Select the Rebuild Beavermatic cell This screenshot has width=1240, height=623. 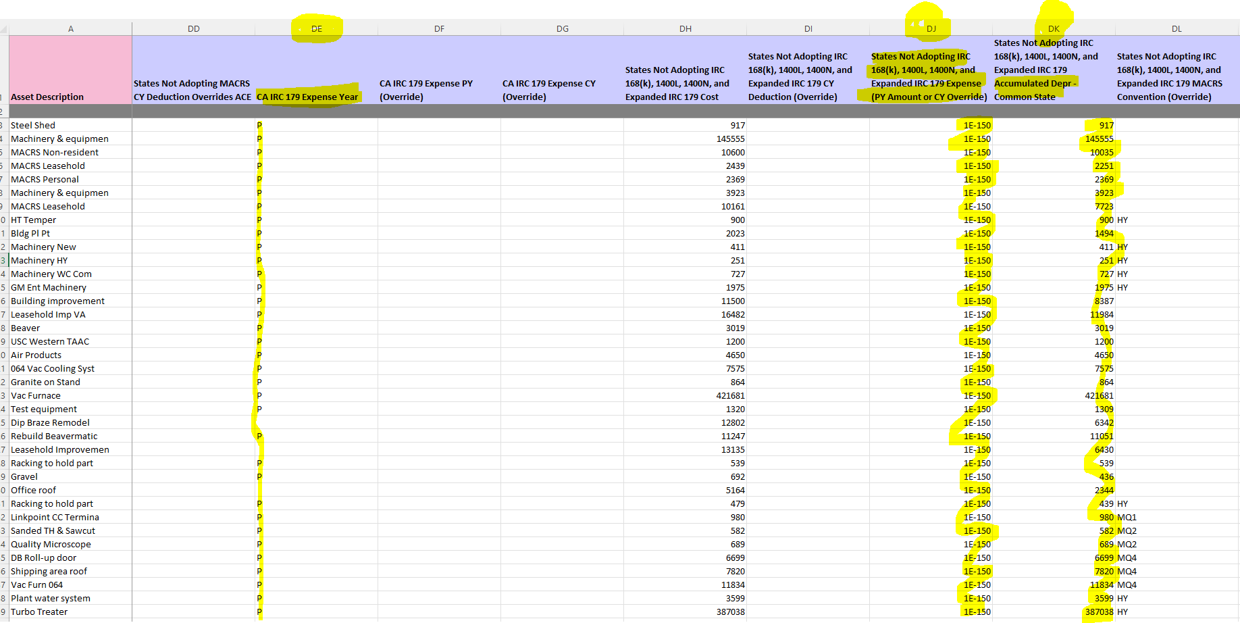70,436
